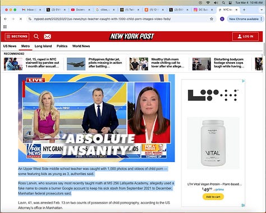Close the YouTube tab
This screenshot has height=213, width=266.
[x=89, y=10]
